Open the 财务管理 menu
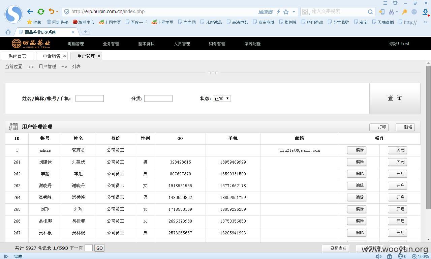This screenshot has height=259, width=431. pyautogui.click(x=217, y=44)
